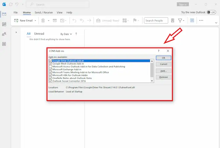Close the COM Add-ins dialog
The height and width of the screenshot is (148, 220).
[x=168, y=51]
